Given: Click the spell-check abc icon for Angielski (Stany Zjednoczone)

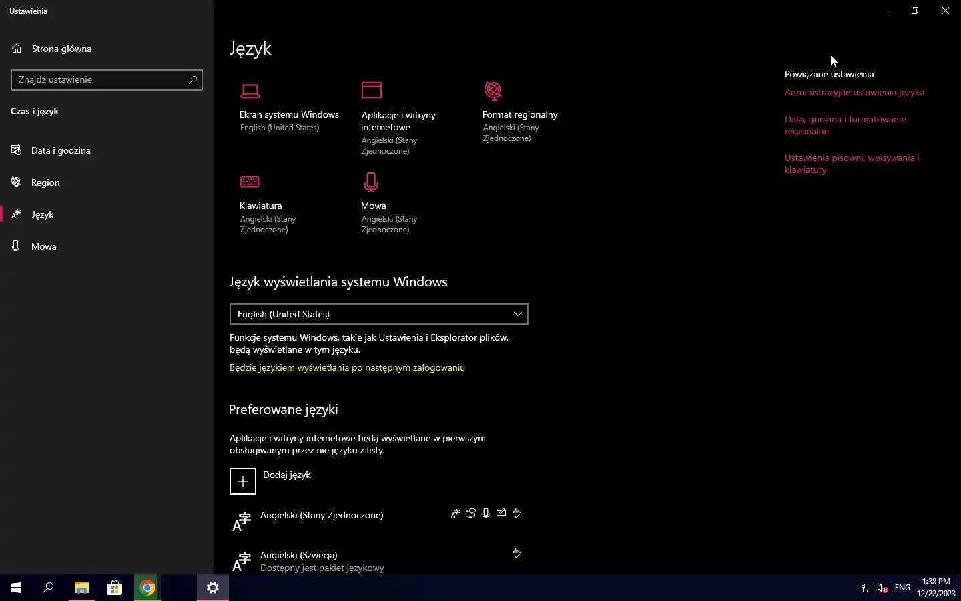Looking at the screenshot, I should coord(517,513).
